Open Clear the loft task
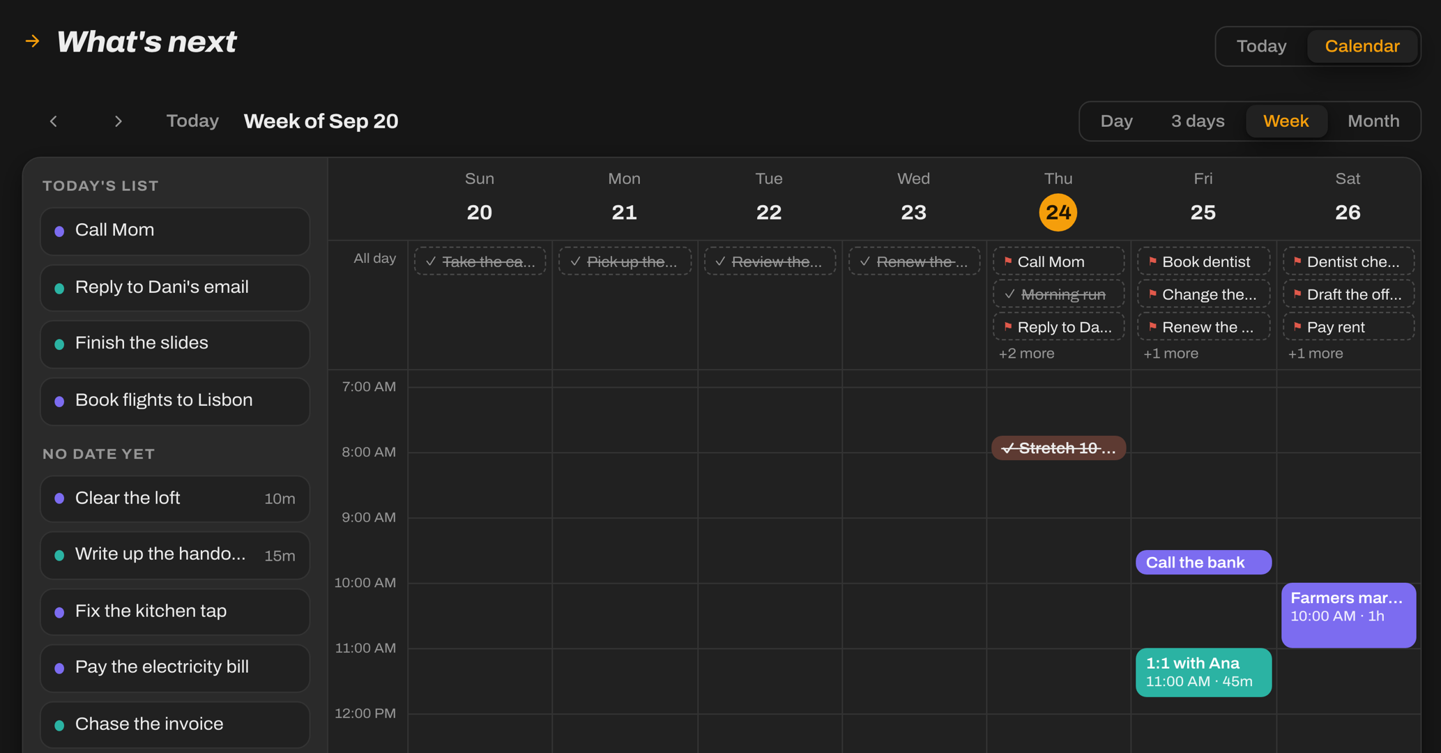1441x753 pixels. [175, 499]
